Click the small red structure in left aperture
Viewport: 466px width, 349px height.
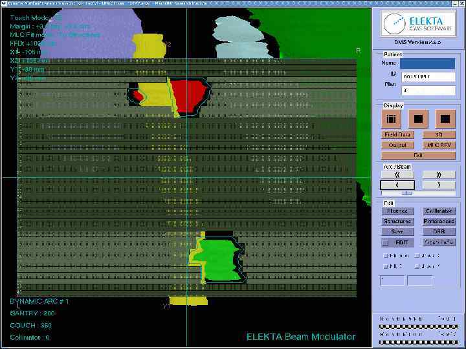pyautogui.click(x=138, y=96)
